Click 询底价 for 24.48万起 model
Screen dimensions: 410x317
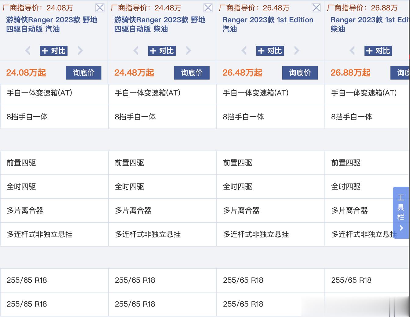(x=192, y=73)
